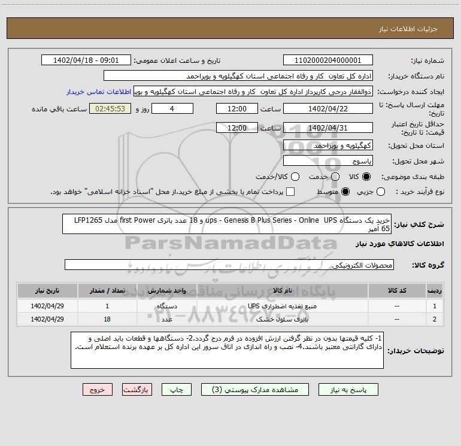
Task: Click the مشاهده مدارک پیوستی (3) button
Action: [255, 390]
